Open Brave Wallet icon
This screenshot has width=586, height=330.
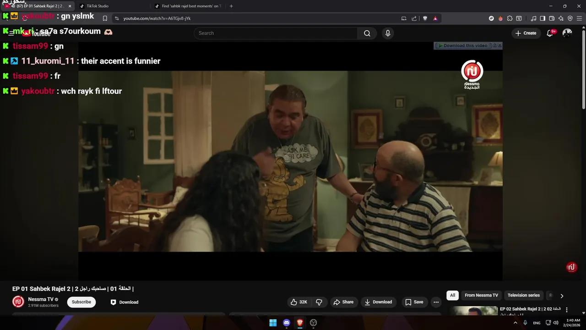(x=552, y=18)
